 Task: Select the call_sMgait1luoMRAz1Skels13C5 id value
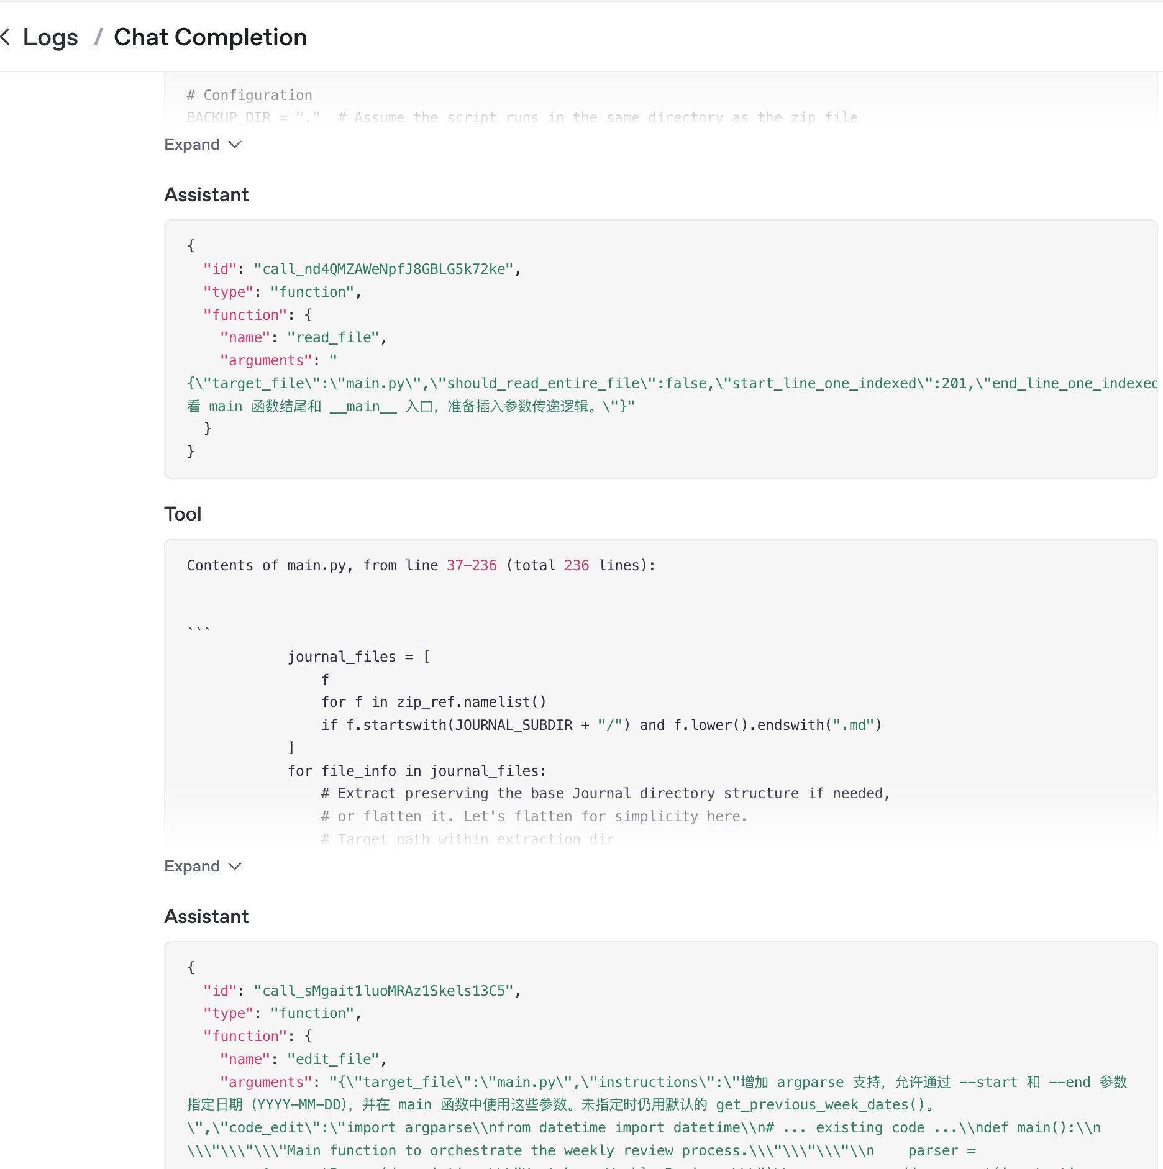point(383,991)
